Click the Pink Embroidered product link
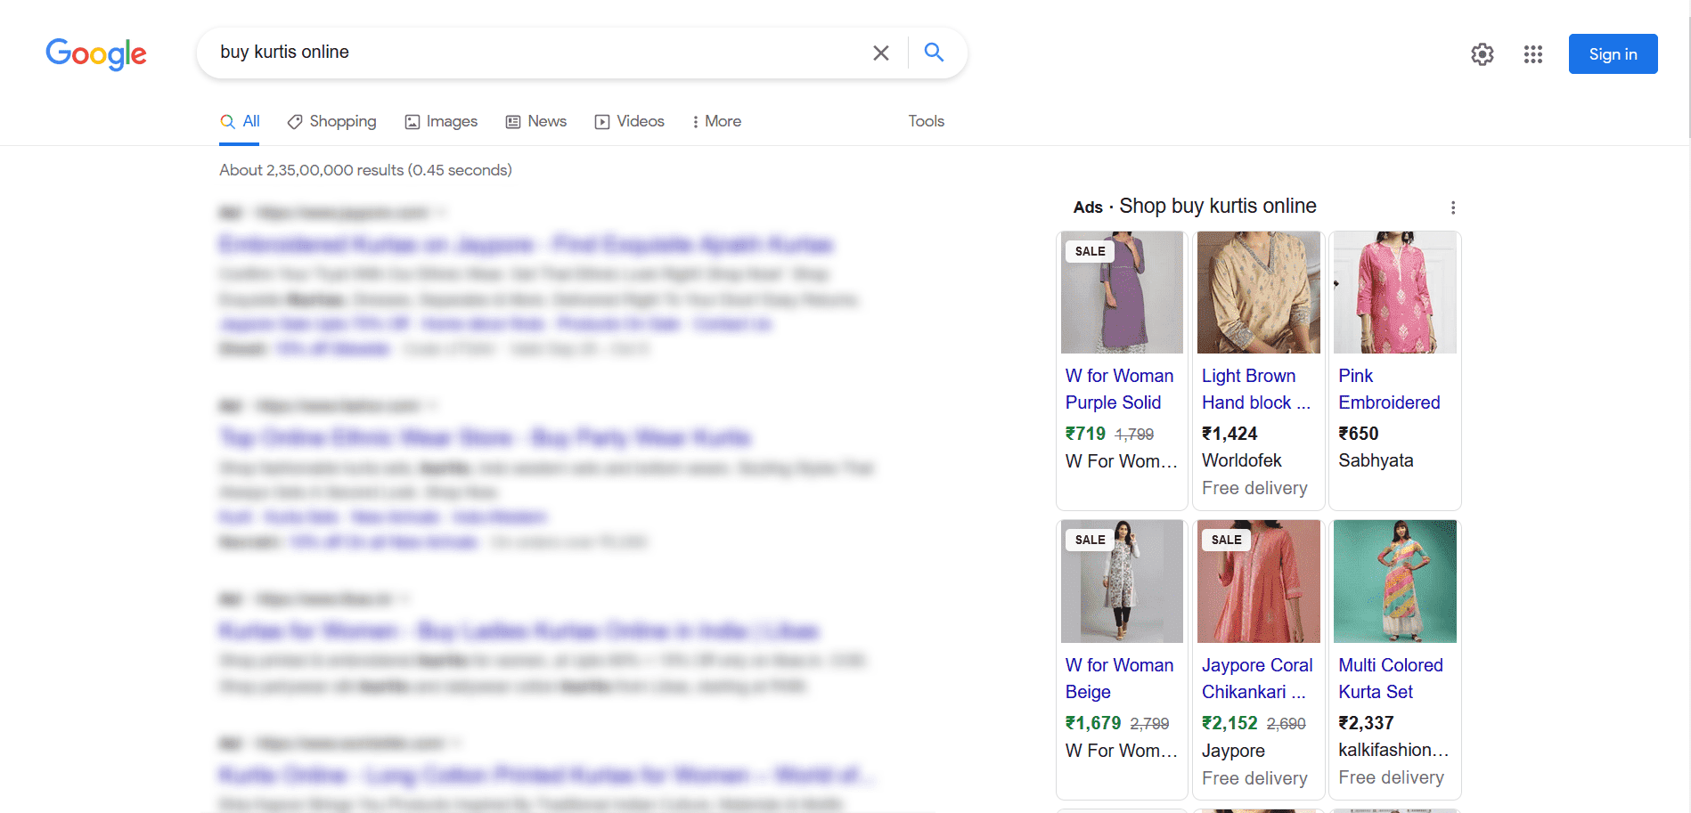This screenshot has width=1691, height=813. click(x=1389, y=389)
